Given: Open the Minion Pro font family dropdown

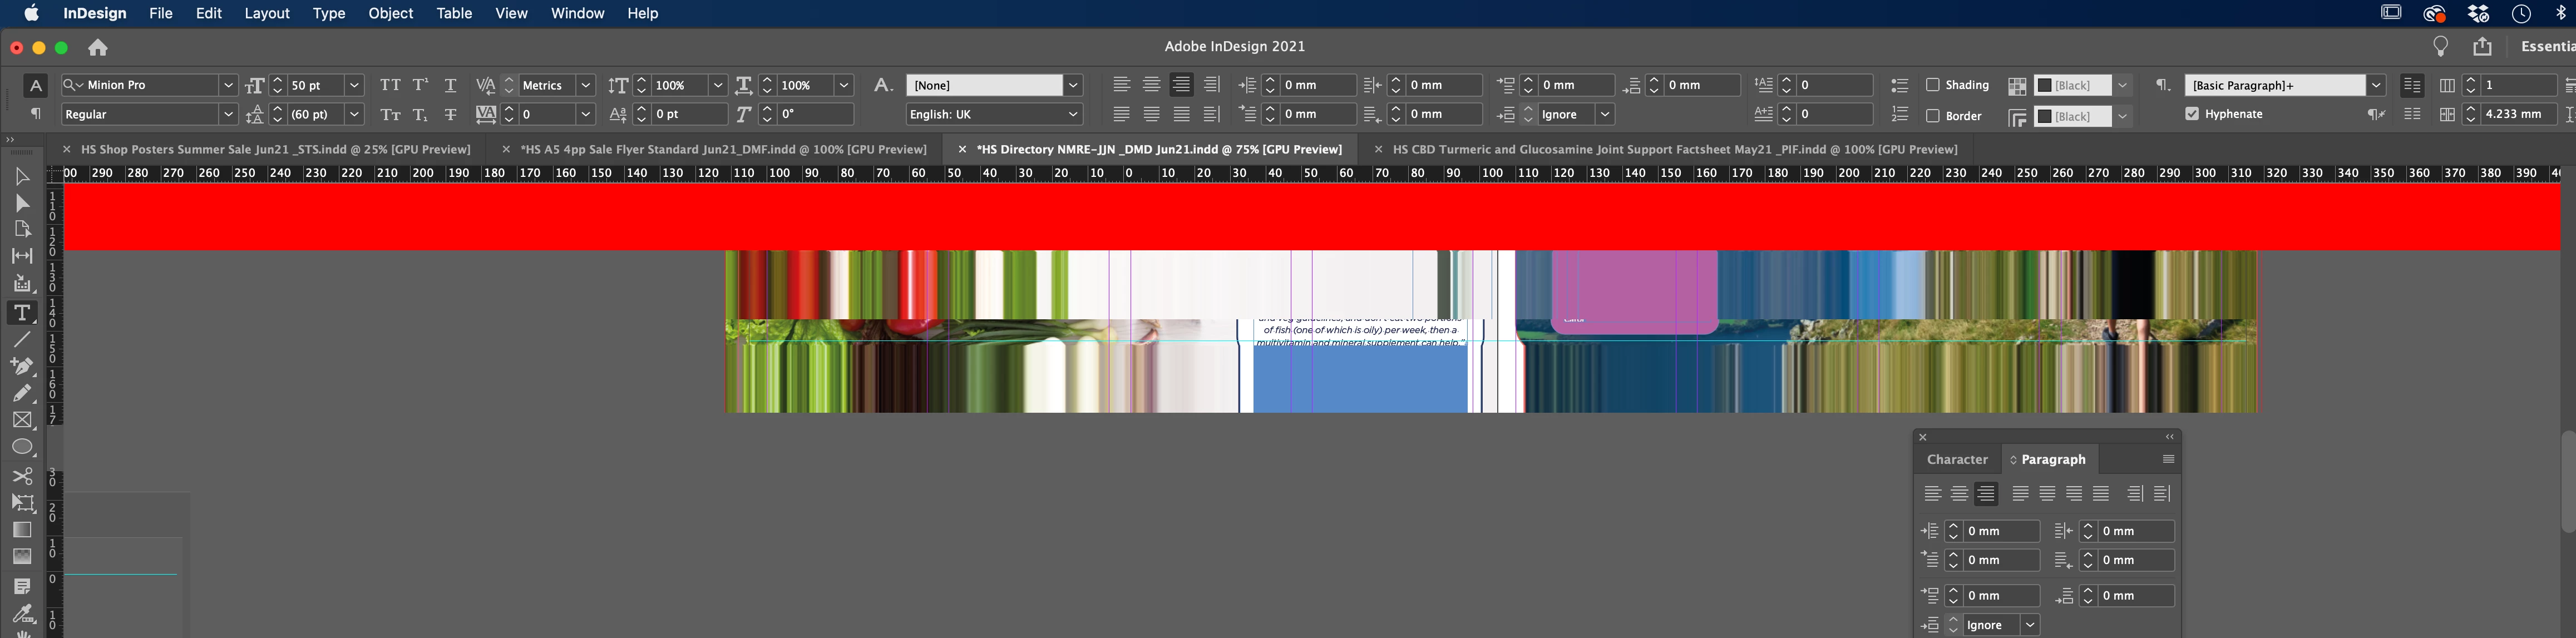Looking at the screenshot, I should click(228, 85).
